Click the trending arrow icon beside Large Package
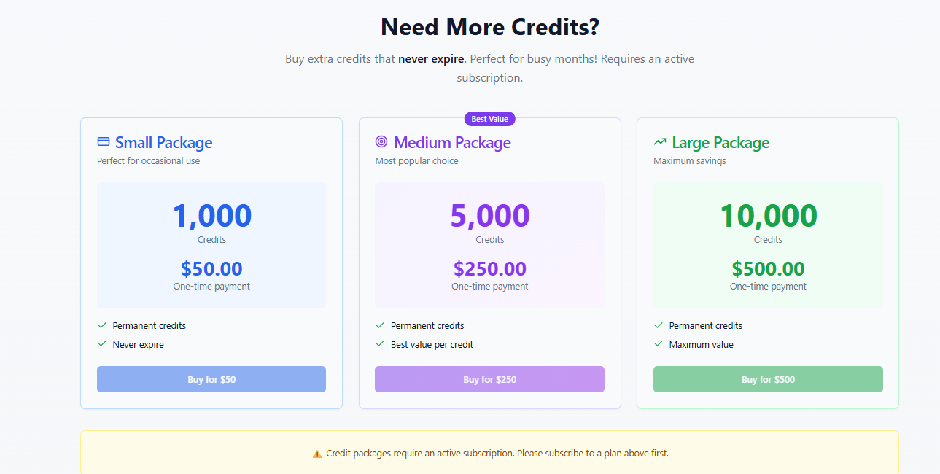This screenshot has width=940, height=474. tap(660, 141)
